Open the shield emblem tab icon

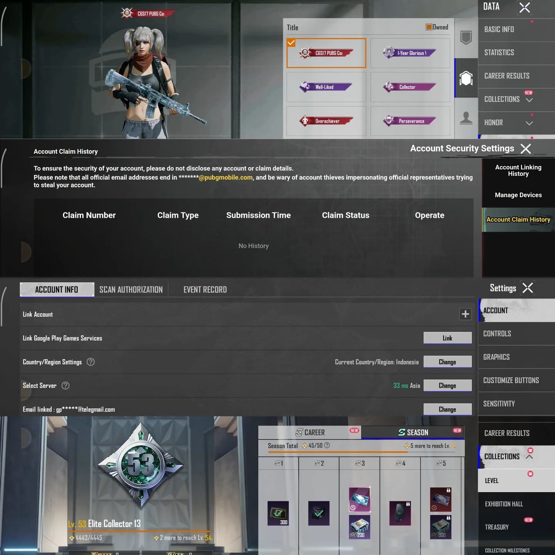pyautogui.click(x=466, y=38)
